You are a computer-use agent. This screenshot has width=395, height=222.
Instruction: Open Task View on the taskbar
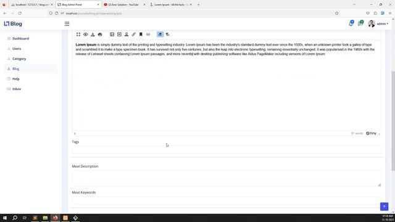click(x=25, y=218)
